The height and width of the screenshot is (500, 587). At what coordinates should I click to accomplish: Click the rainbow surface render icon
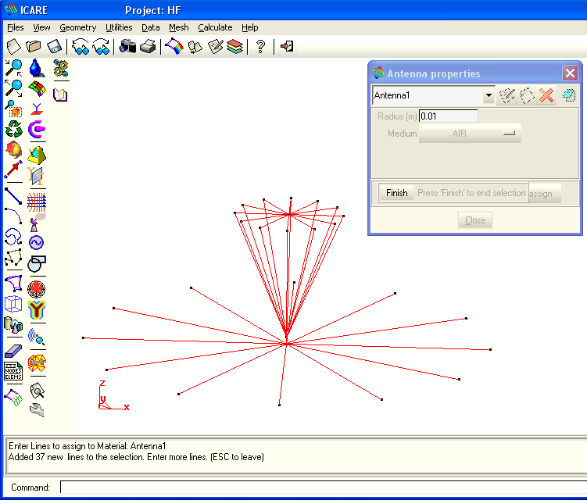(x=174, y=47)
